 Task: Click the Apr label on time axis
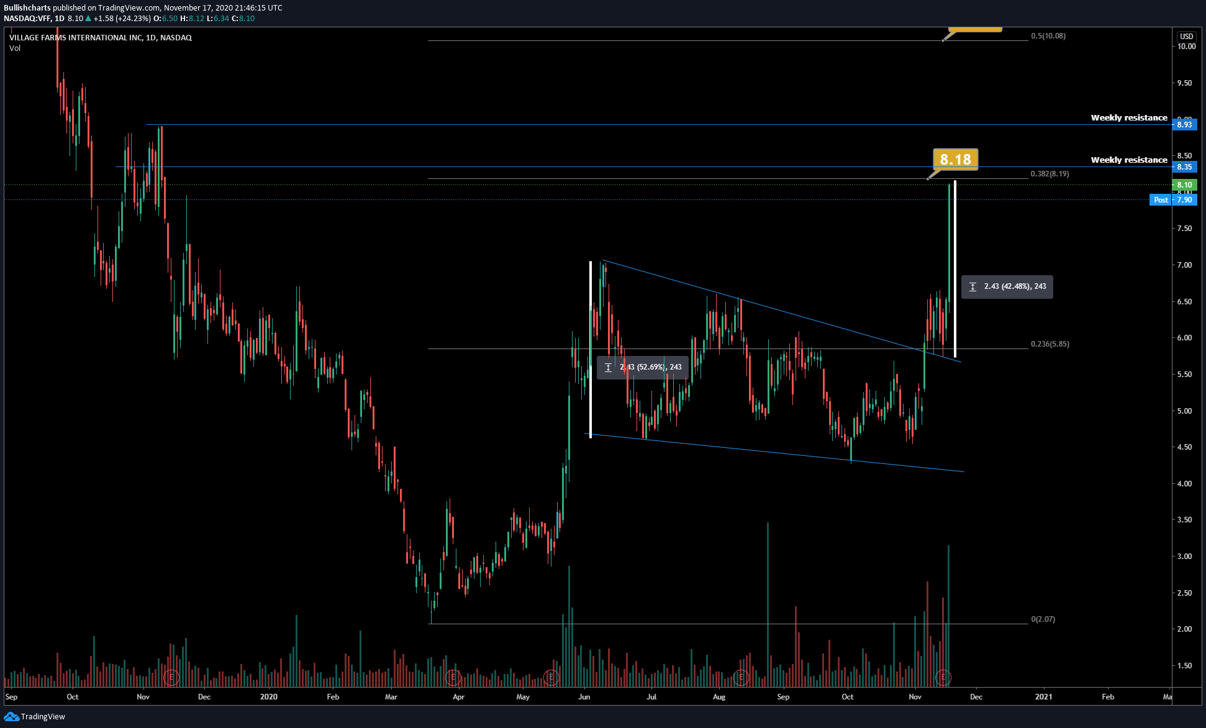[458, 696]
